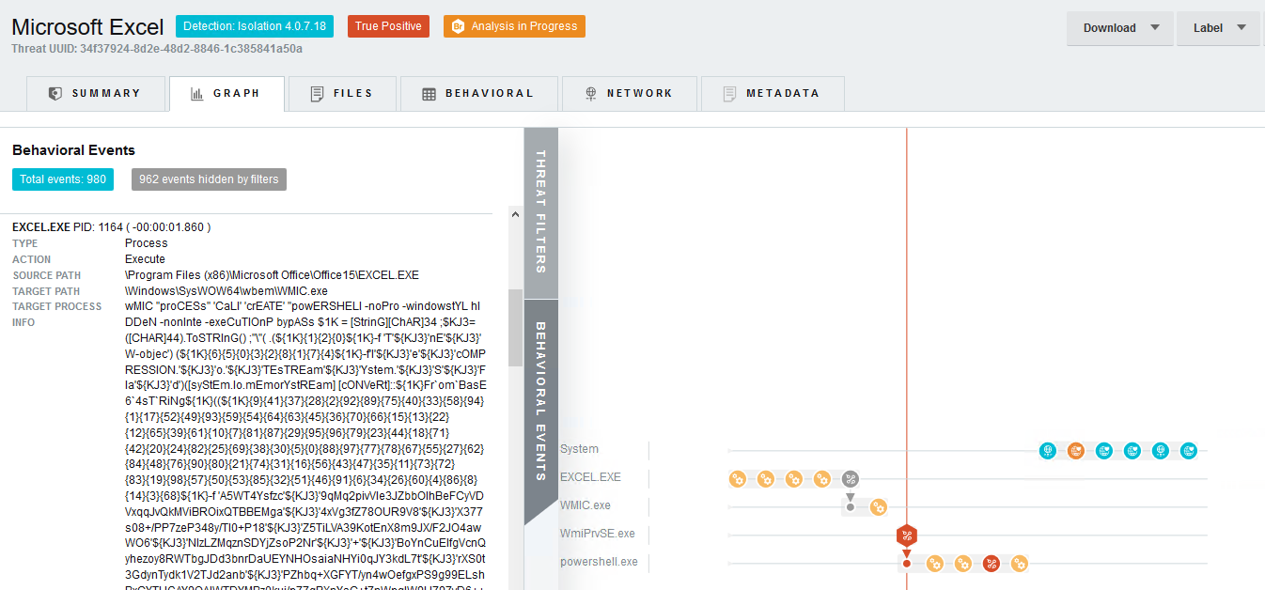Select the last network icon in System row
The height and width of the screenshot is (590, 1265).
pyautogui.click(x=1189, y=451)
